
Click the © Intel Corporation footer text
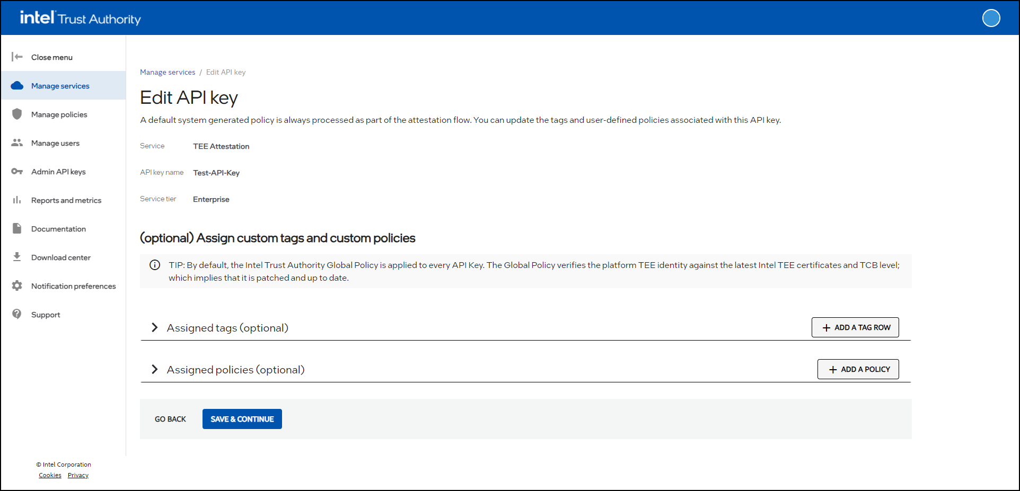coord(64,465)
